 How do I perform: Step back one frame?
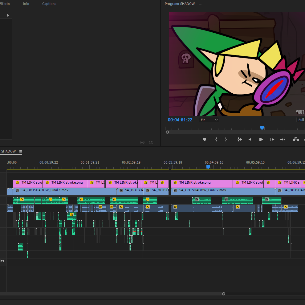pyautogui.click(x=250, y=140)
